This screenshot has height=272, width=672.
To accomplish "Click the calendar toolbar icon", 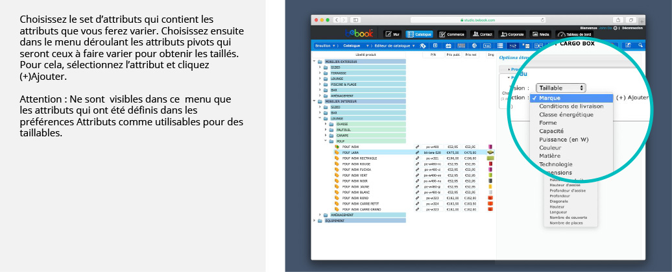I will pyautogui.click(x=448, y=45).
